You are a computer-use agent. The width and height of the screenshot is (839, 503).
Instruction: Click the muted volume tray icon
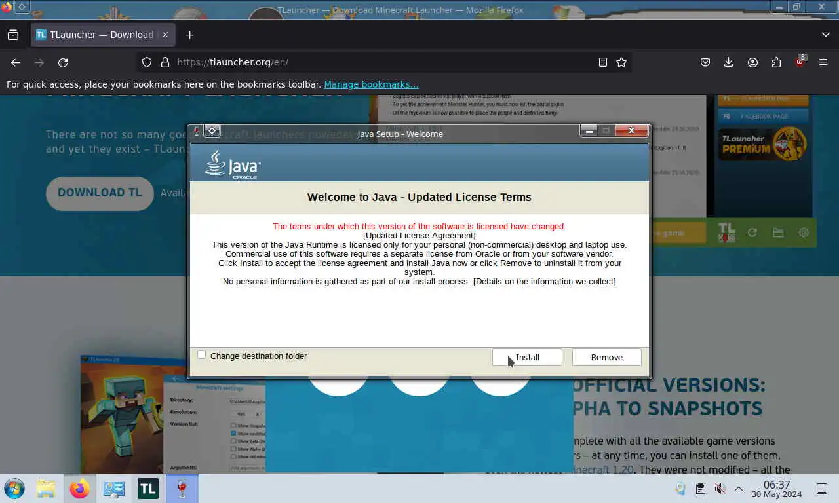click(x=720, y=489)
